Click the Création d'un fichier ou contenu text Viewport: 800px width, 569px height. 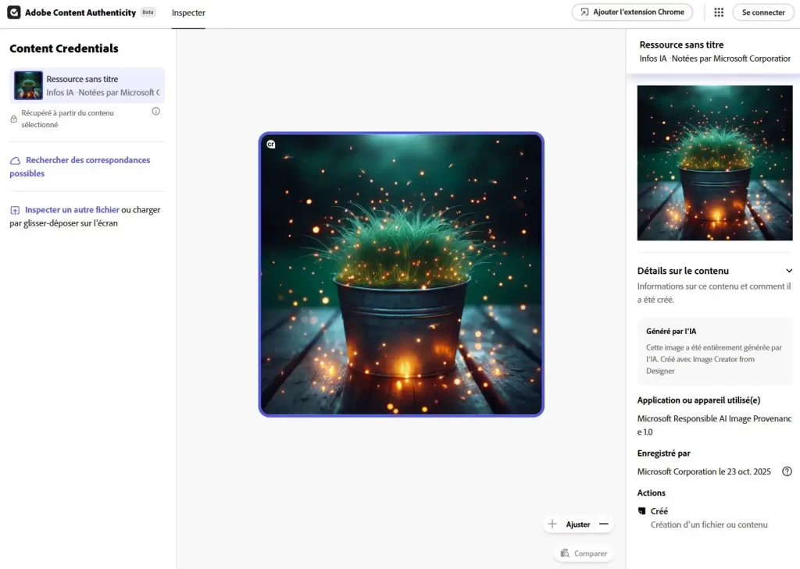coord(709,525)
